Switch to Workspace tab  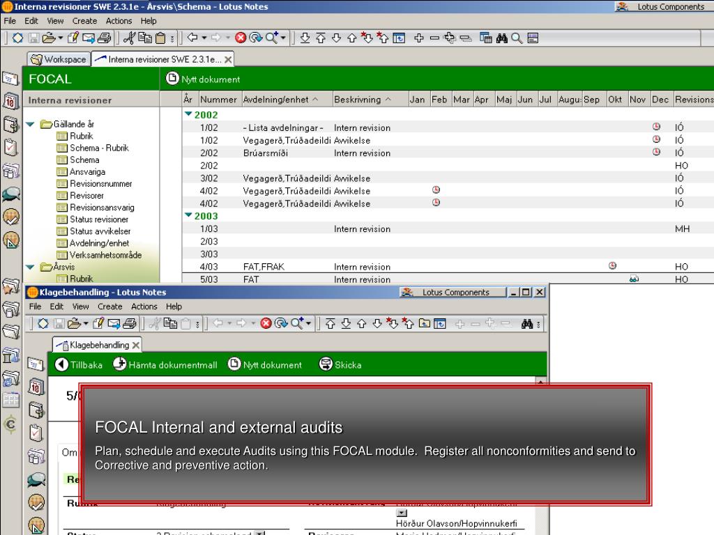59,59
